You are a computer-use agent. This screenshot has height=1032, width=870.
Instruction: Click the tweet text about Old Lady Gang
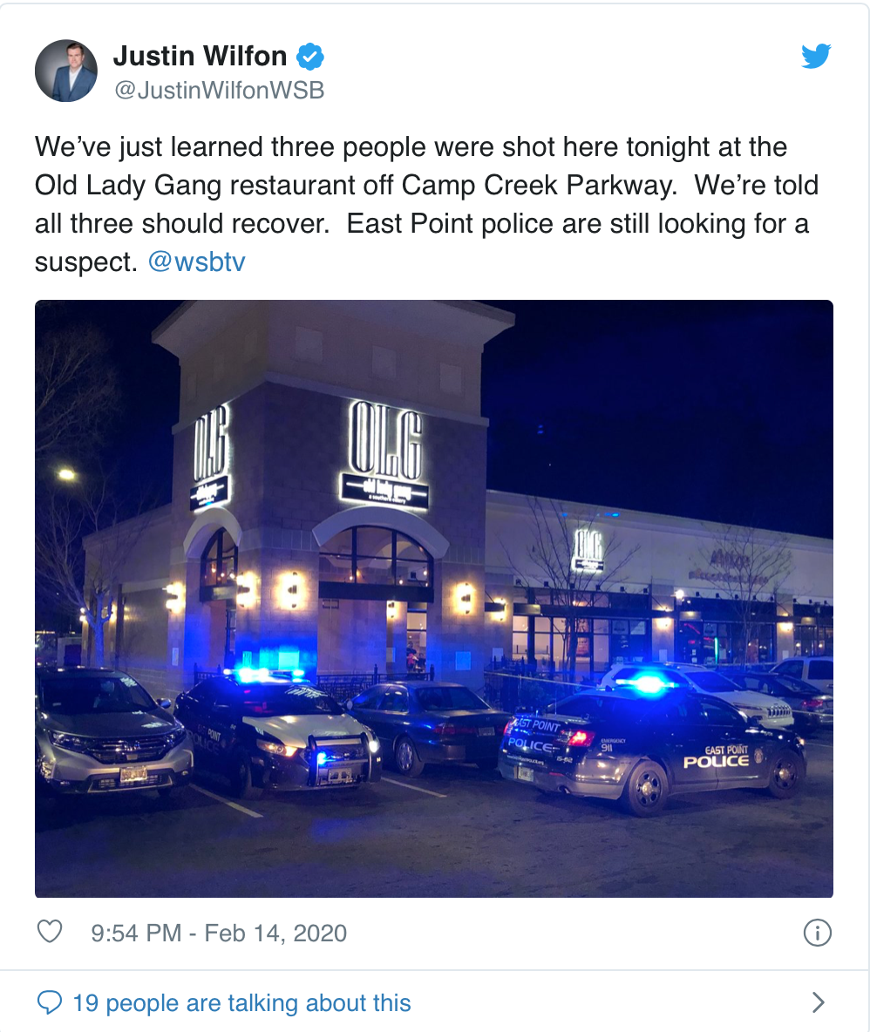(x=426, y=204)
